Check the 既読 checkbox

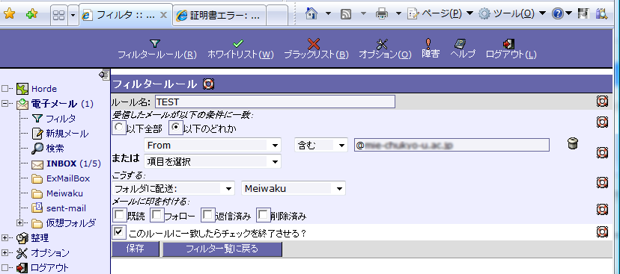click(118, 214)
